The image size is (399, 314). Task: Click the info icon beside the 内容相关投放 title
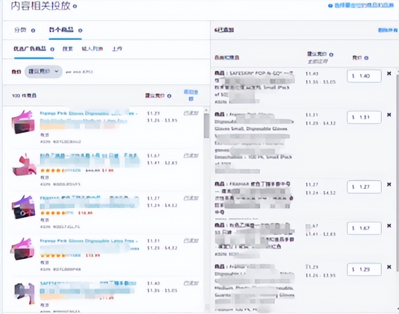75,6
